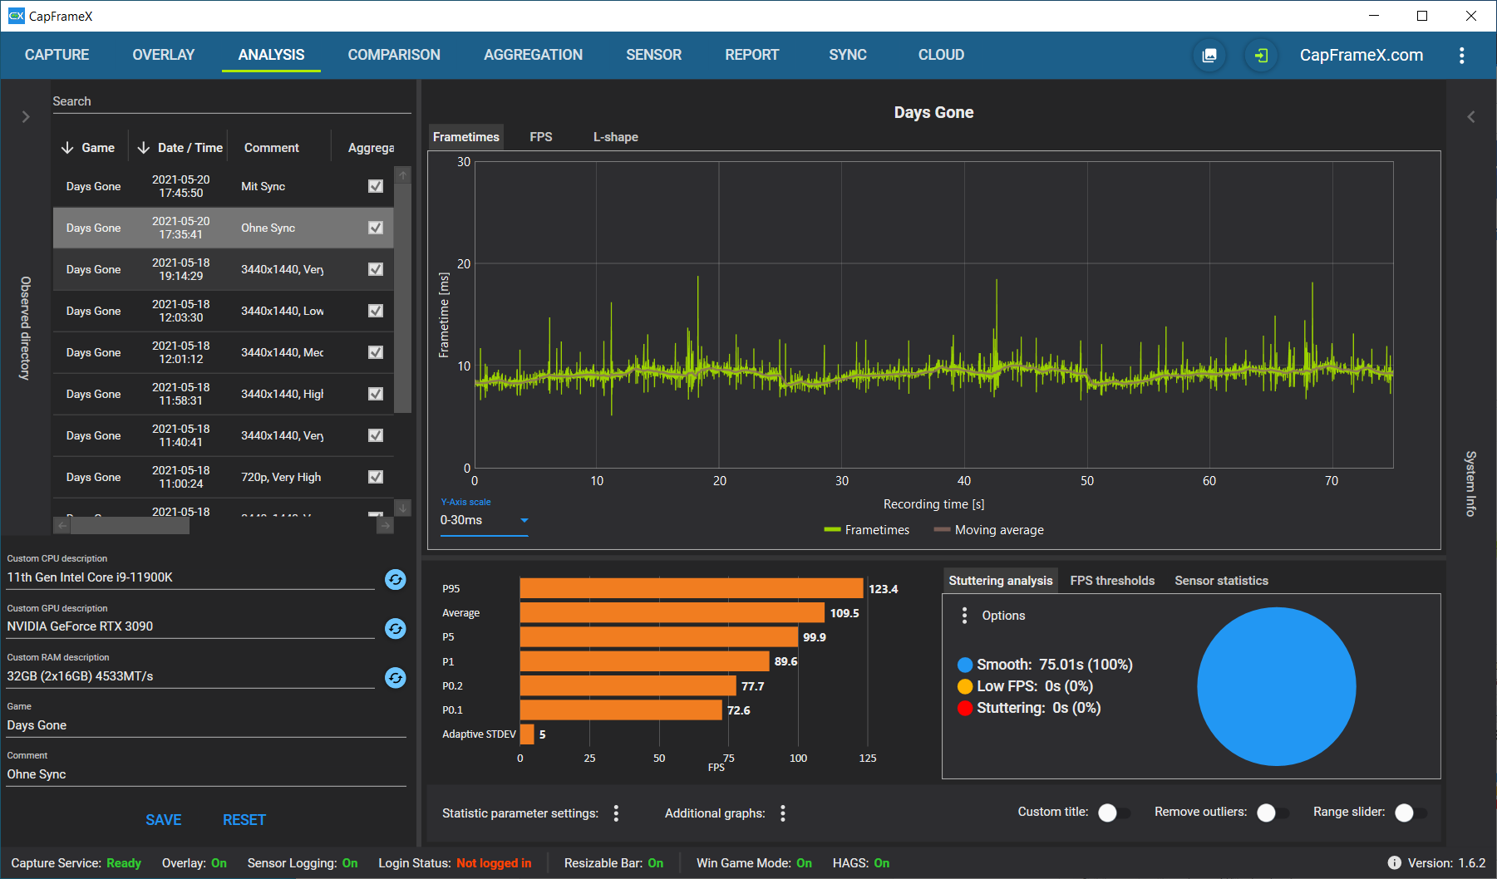Sort records by Game column arrow
Viewport: 1497px width, 879px height.
coord(67,148)
